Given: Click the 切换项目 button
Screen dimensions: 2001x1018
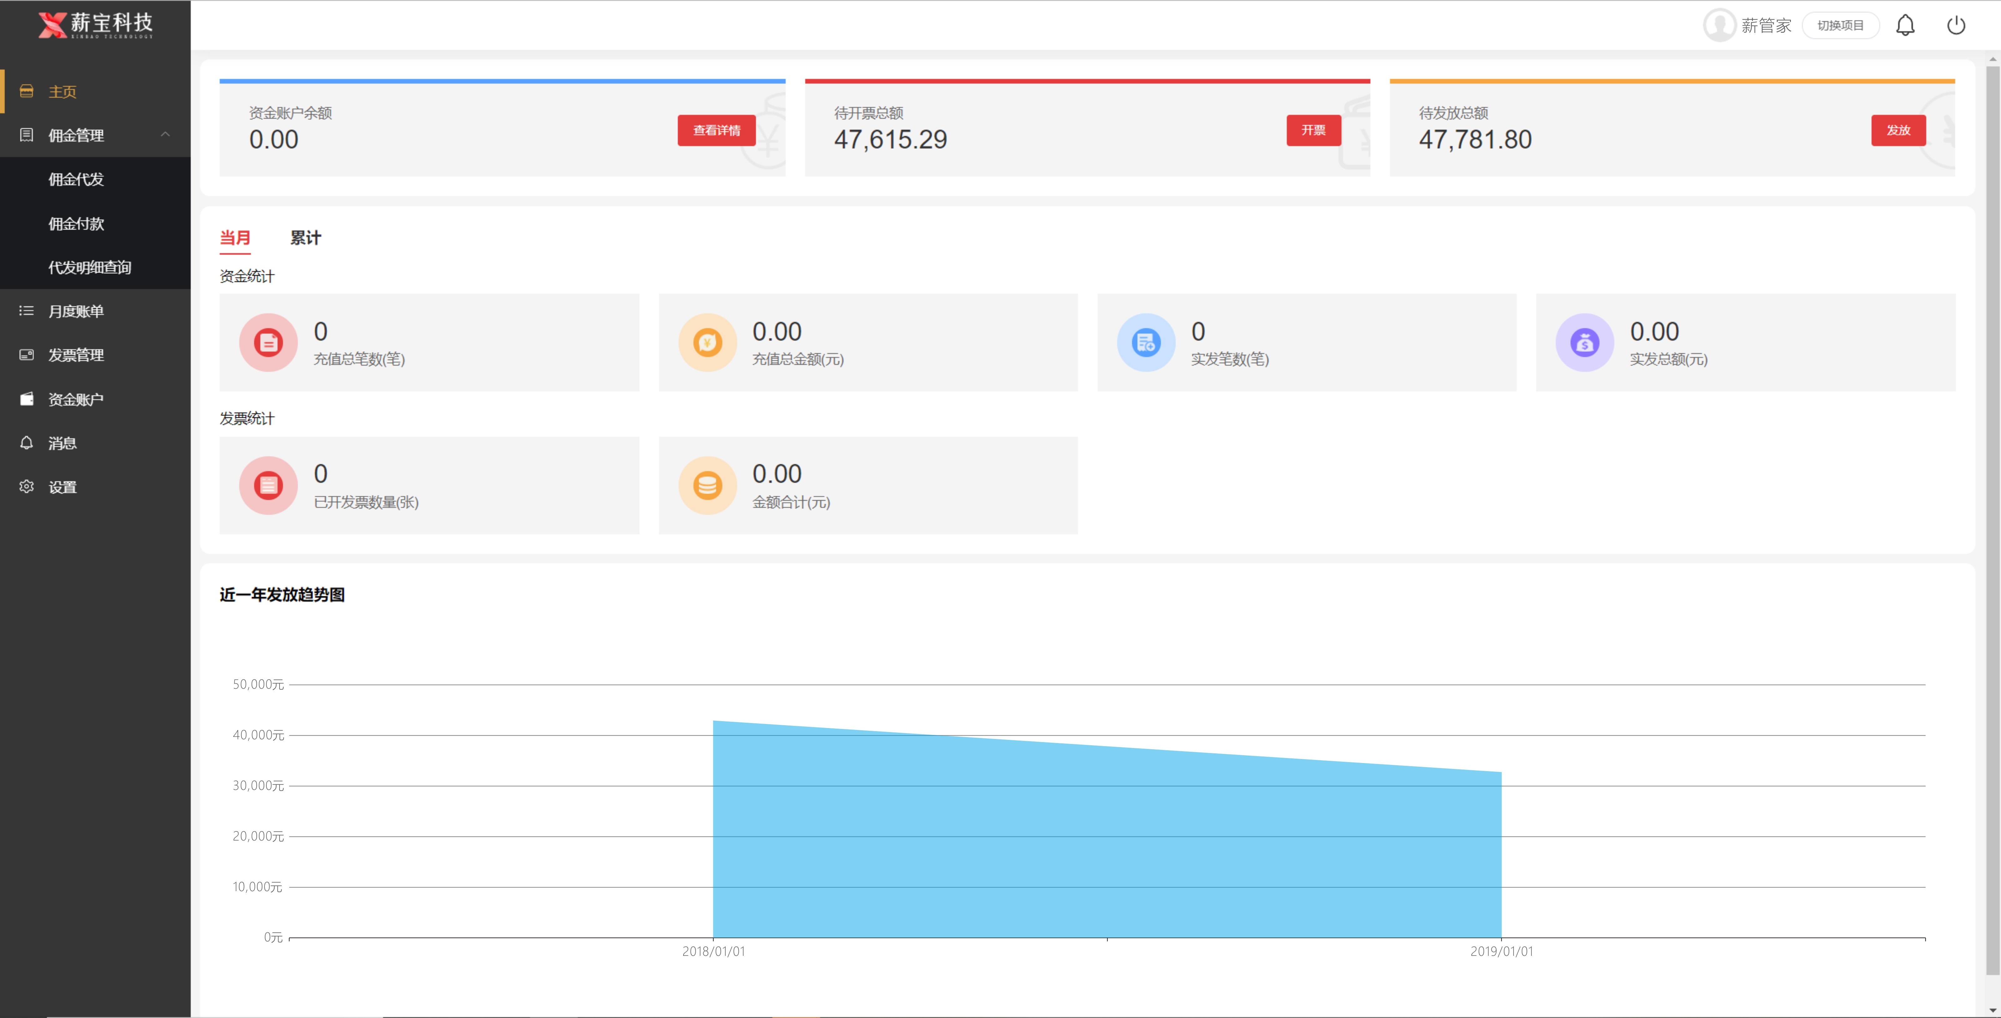Looking at the screenshot, I should (x=1840, y=26).
